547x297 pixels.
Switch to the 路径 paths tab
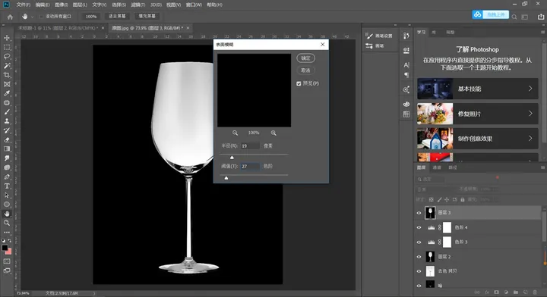click(x=453, y=167)
